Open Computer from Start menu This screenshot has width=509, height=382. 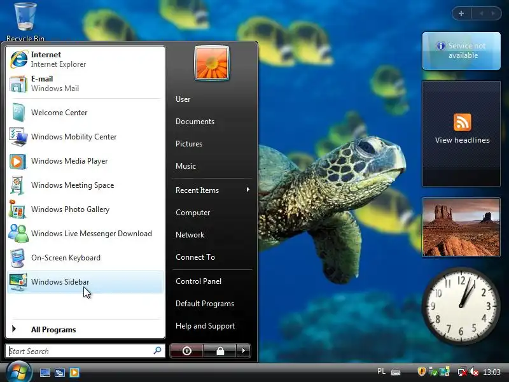[212, 213]
